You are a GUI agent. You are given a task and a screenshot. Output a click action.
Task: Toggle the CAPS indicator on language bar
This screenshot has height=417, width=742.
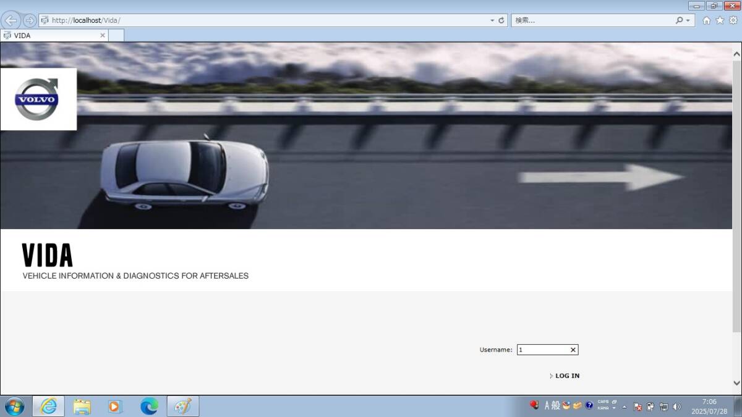tap(603, 402)
